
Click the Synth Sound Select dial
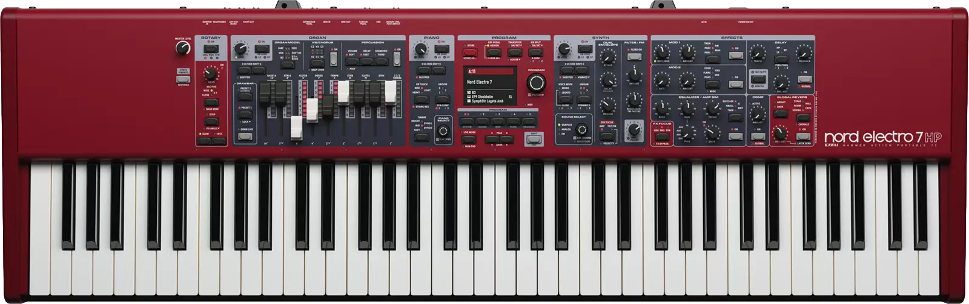583,129
